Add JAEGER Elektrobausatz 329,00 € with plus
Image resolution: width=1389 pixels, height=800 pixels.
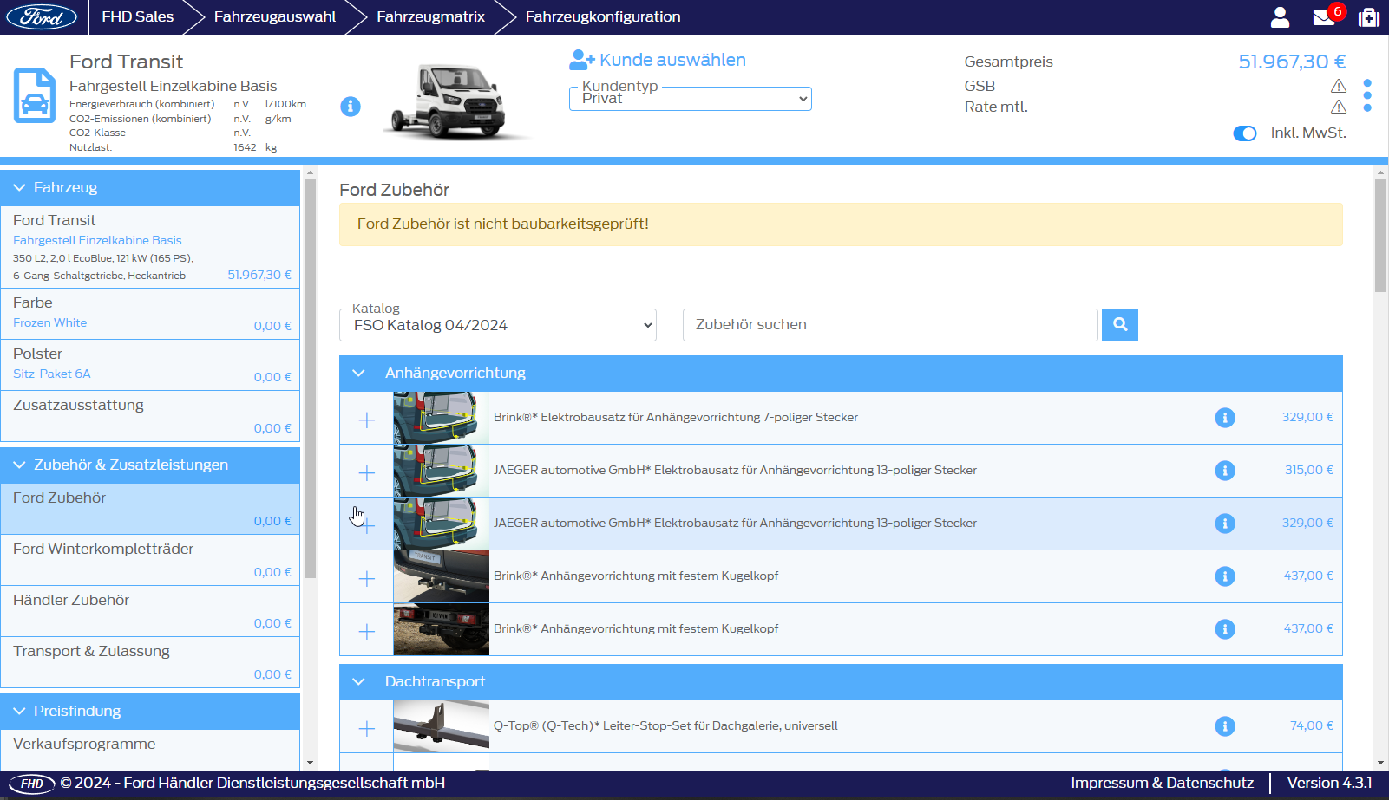[367, 526]
